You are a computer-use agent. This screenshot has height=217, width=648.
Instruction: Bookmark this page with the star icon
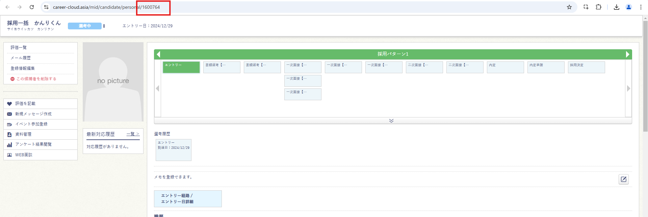tap(569, 7)
